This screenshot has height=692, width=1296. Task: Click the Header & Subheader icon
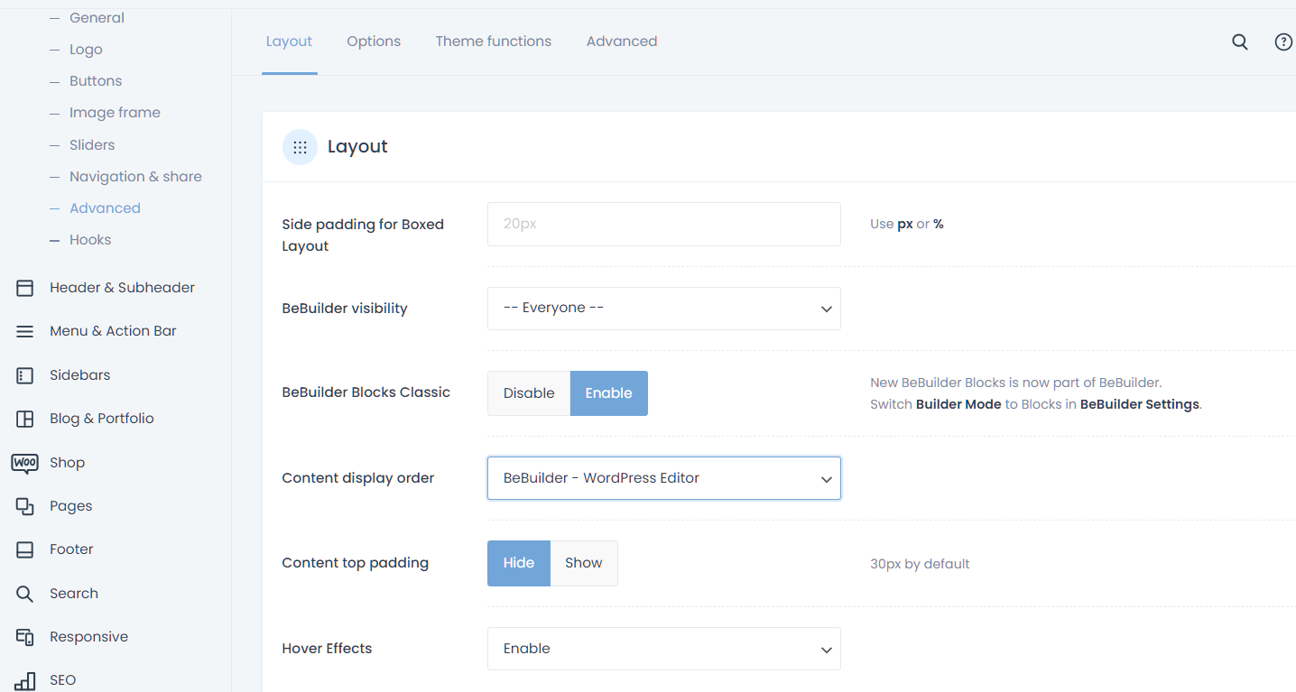25,288
